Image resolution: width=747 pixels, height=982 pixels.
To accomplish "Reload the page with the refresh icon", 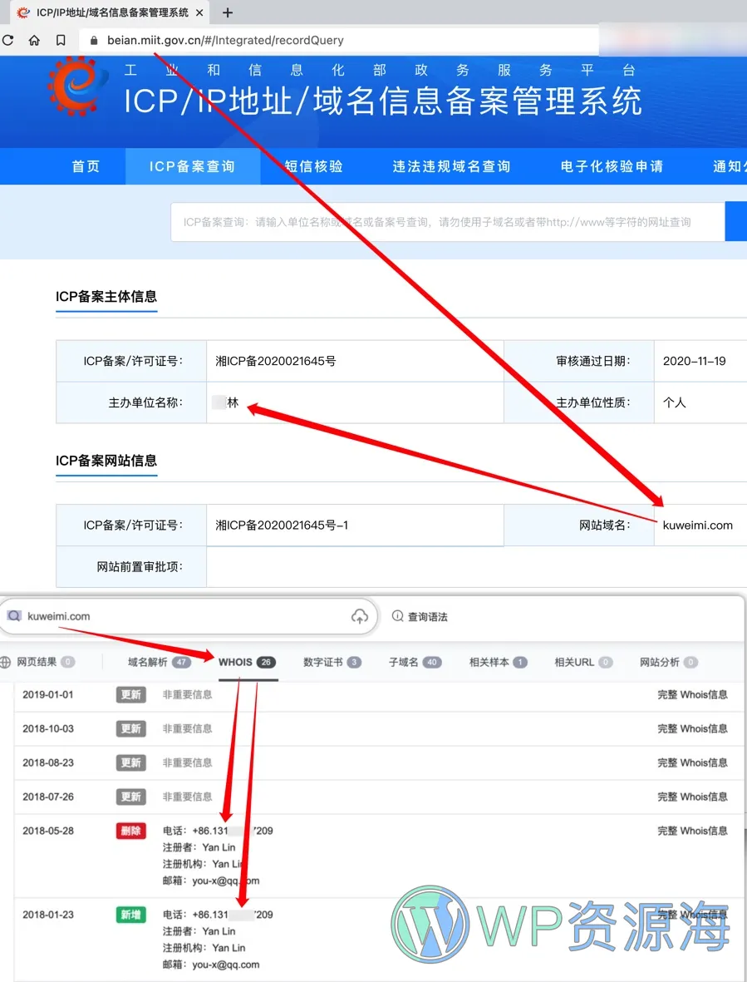I will 8,40.
